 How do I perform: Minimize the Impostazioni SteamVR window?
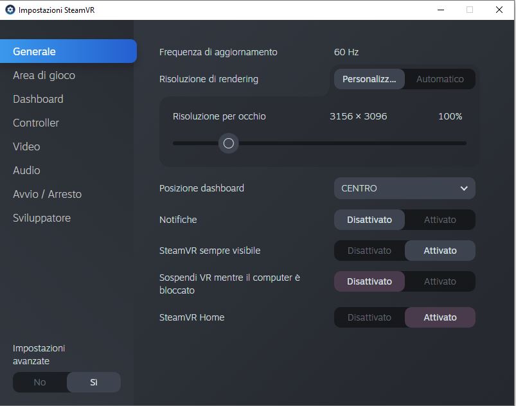point(441,10)
